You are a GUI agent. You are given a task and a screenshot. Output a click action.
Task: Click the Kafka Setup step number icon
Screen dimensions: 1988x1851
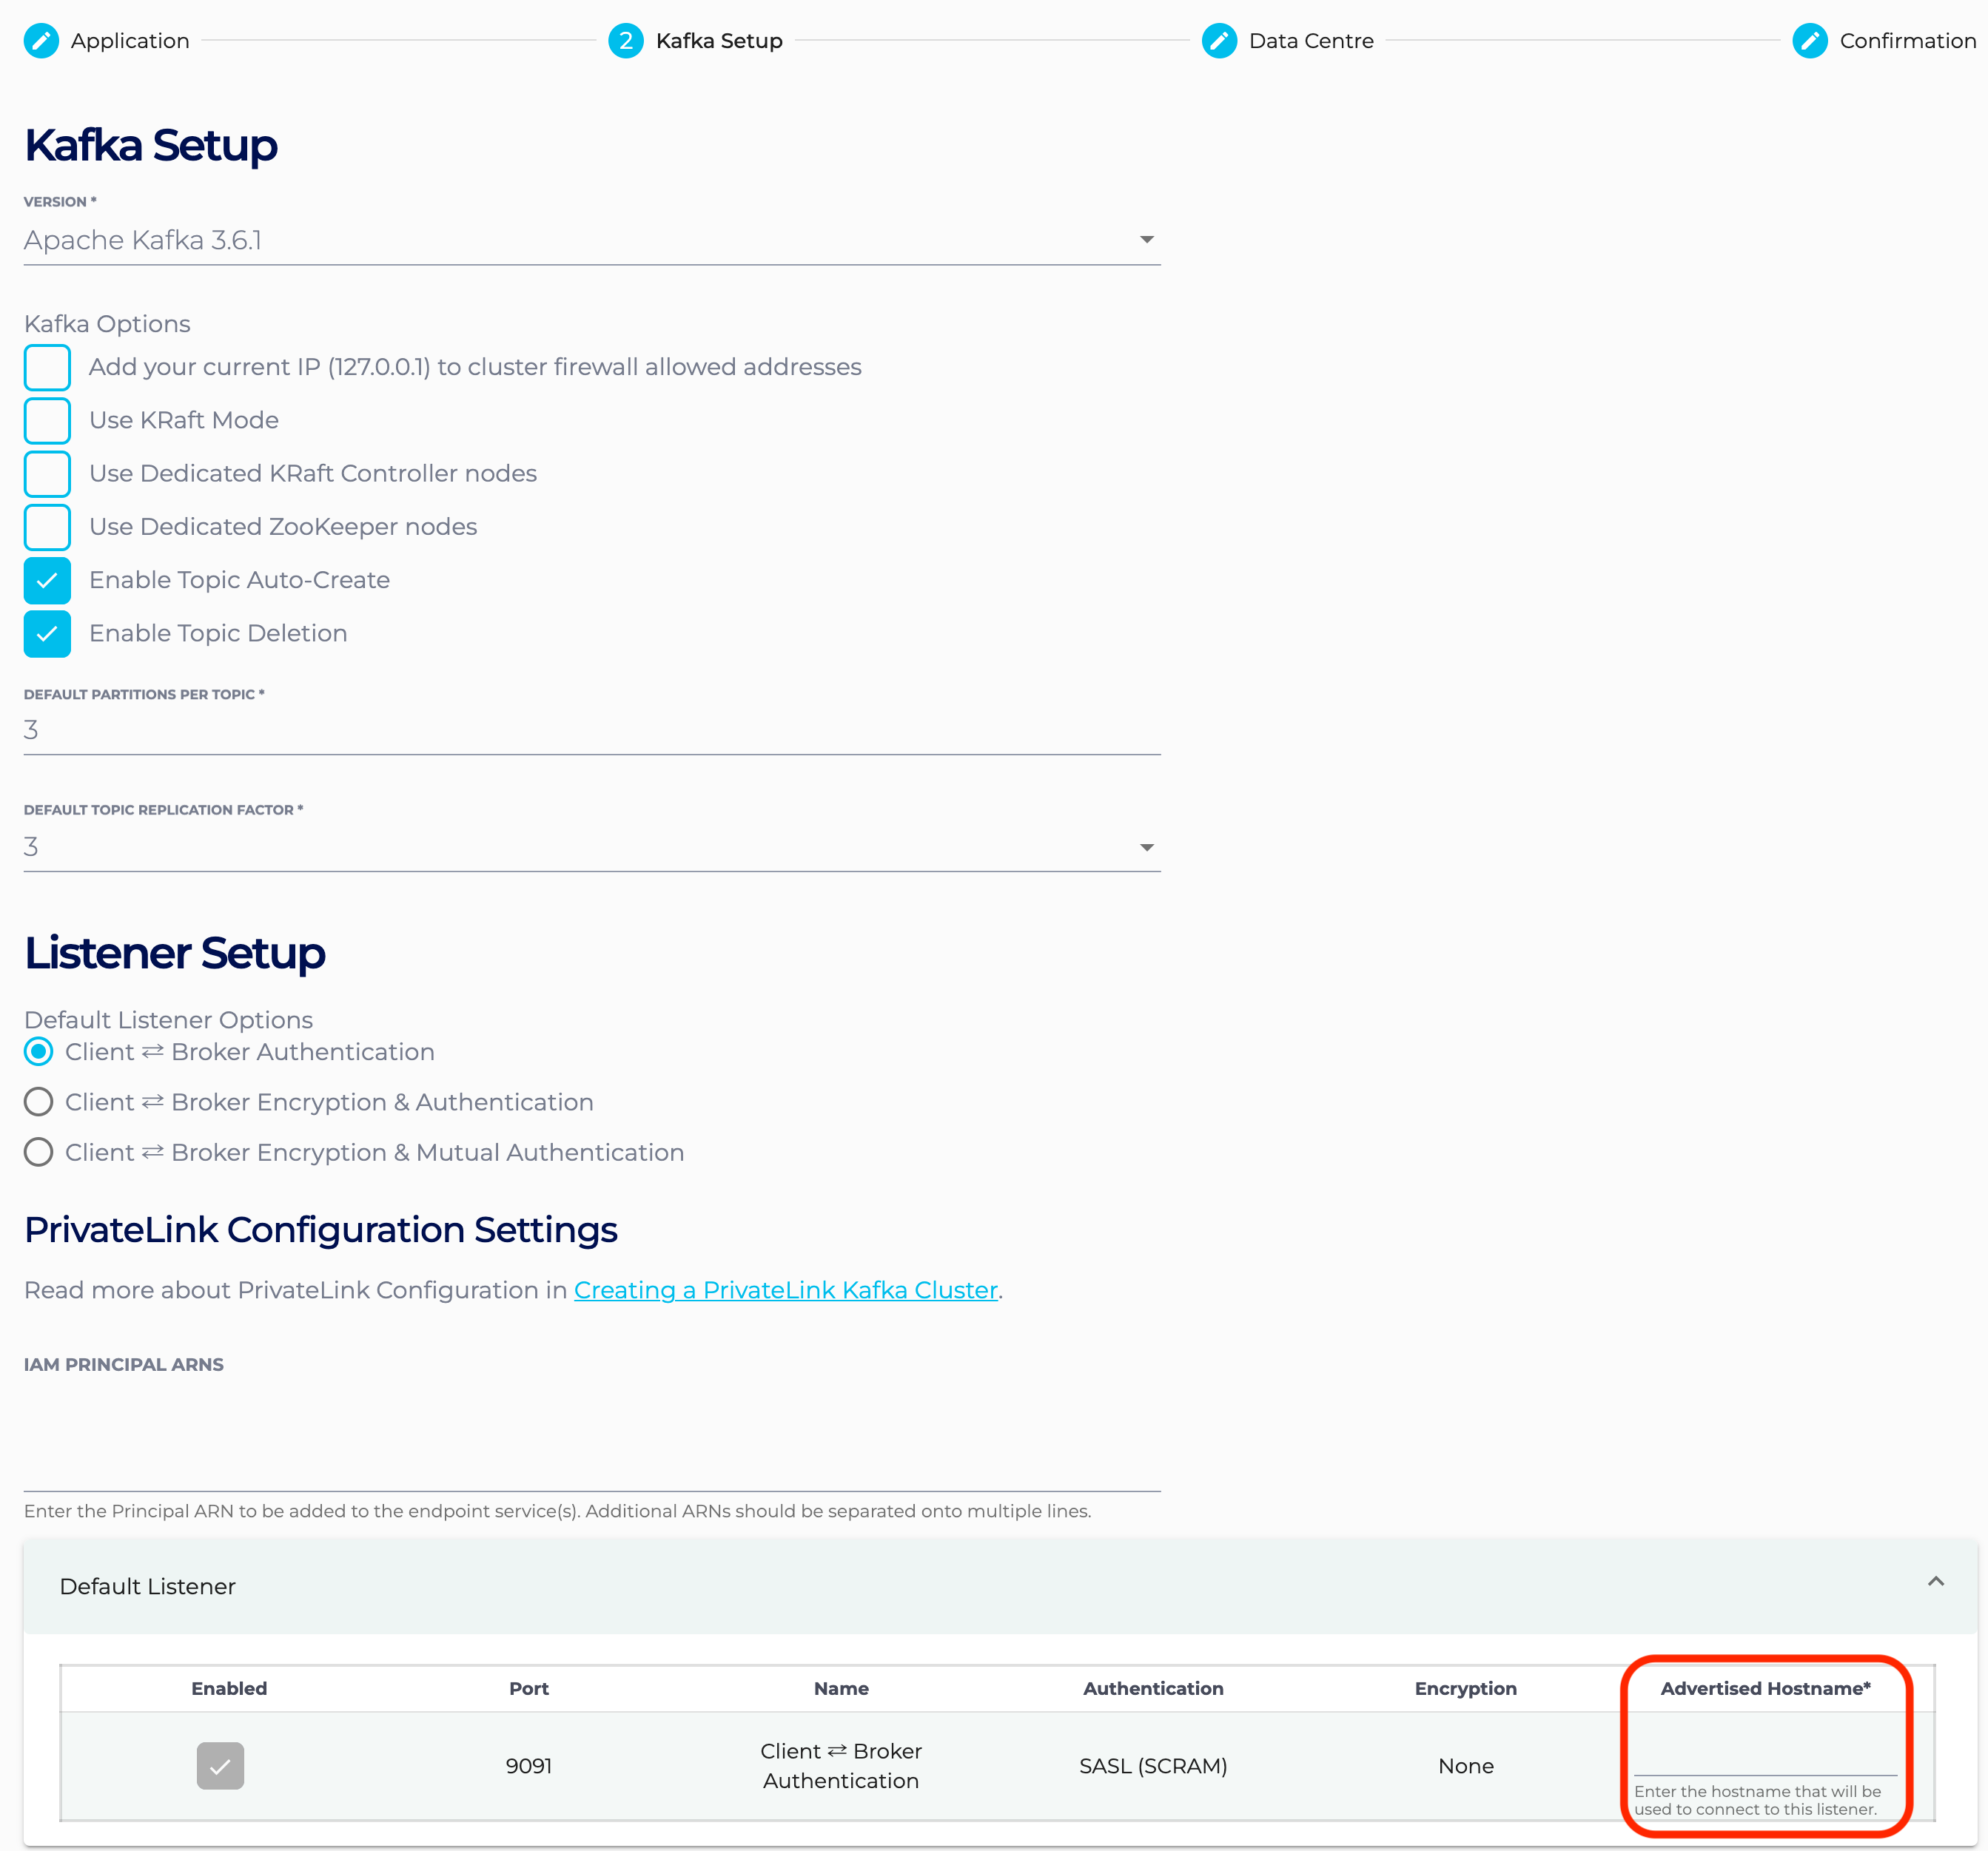tap(625, 41)
